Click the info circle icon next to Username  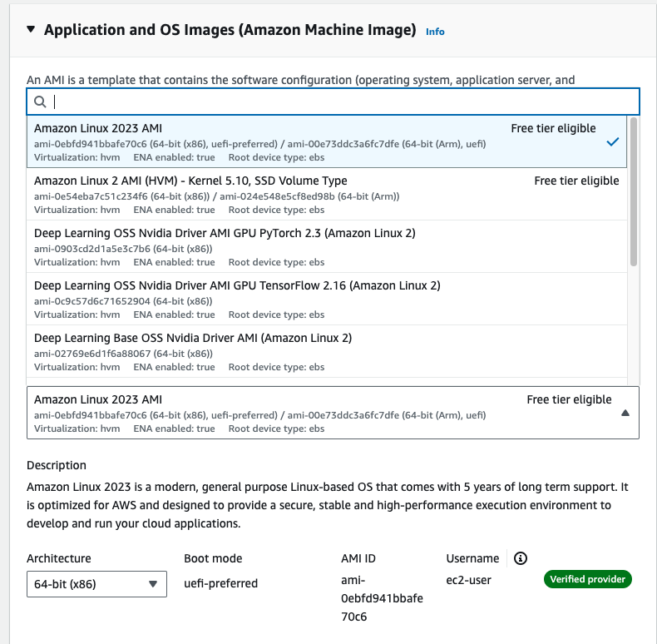coord(521,558)
